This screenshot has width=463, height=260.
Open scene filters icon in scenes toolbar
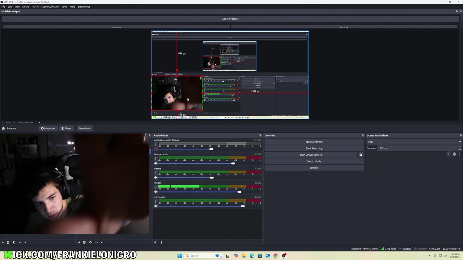pos(14,242)
